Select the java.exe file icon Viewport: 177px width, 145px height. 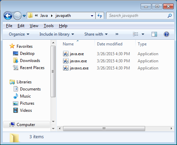pyautogui.click(x=66, y=54)
